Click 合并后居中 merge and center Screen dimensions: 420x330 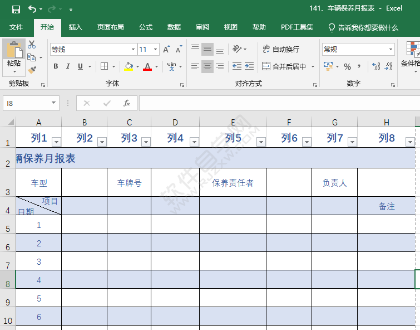284,66
